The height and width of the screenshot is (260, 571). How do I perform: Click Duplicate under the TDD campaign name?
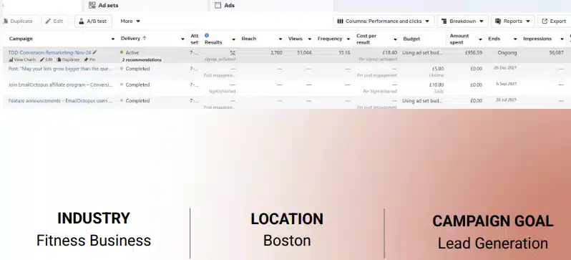pos(68,59)
